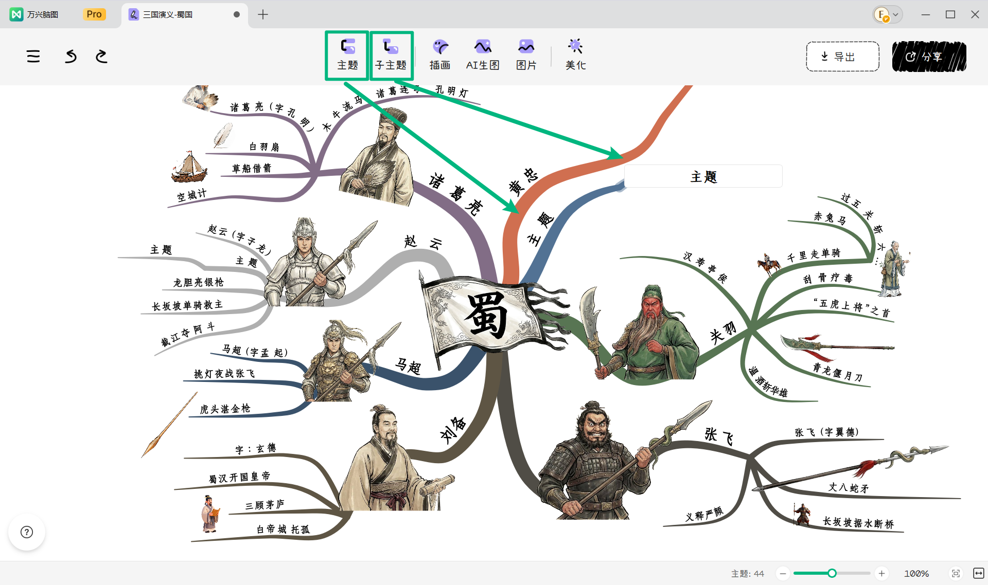Select the 草船借箭 subtopic
This screenshot has width=988, height=585.
[x=252, y=168]
